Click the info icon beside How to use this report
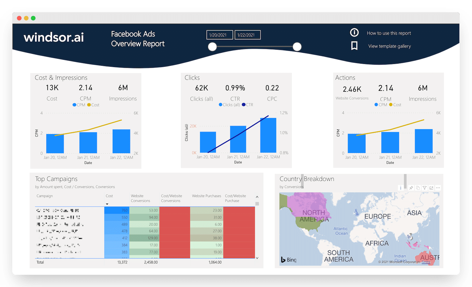 click(354, 32)
